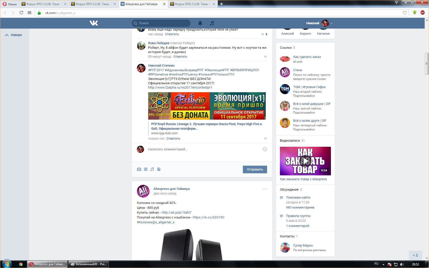Screen dimensions: 429x268
Task: Open the speed dial grid icon
Action: coord(29,13)
